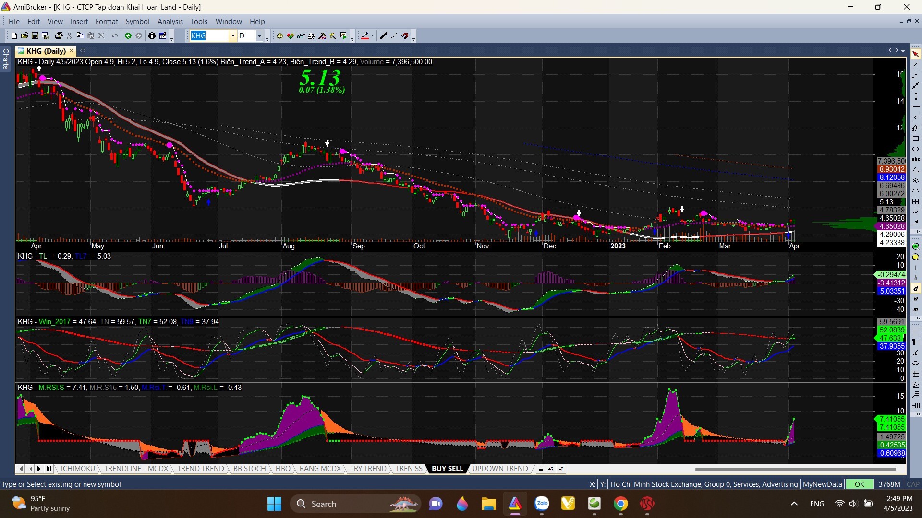
Task: Open the symbol KHG dropdown arrow
Action: click(x=232, y=36)
